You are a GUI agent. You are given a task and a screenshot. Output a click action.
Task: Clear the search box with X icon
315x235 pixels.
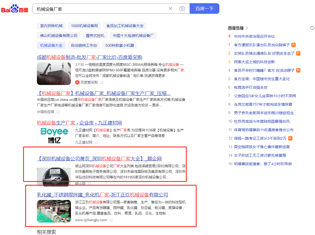coord(170,8)
